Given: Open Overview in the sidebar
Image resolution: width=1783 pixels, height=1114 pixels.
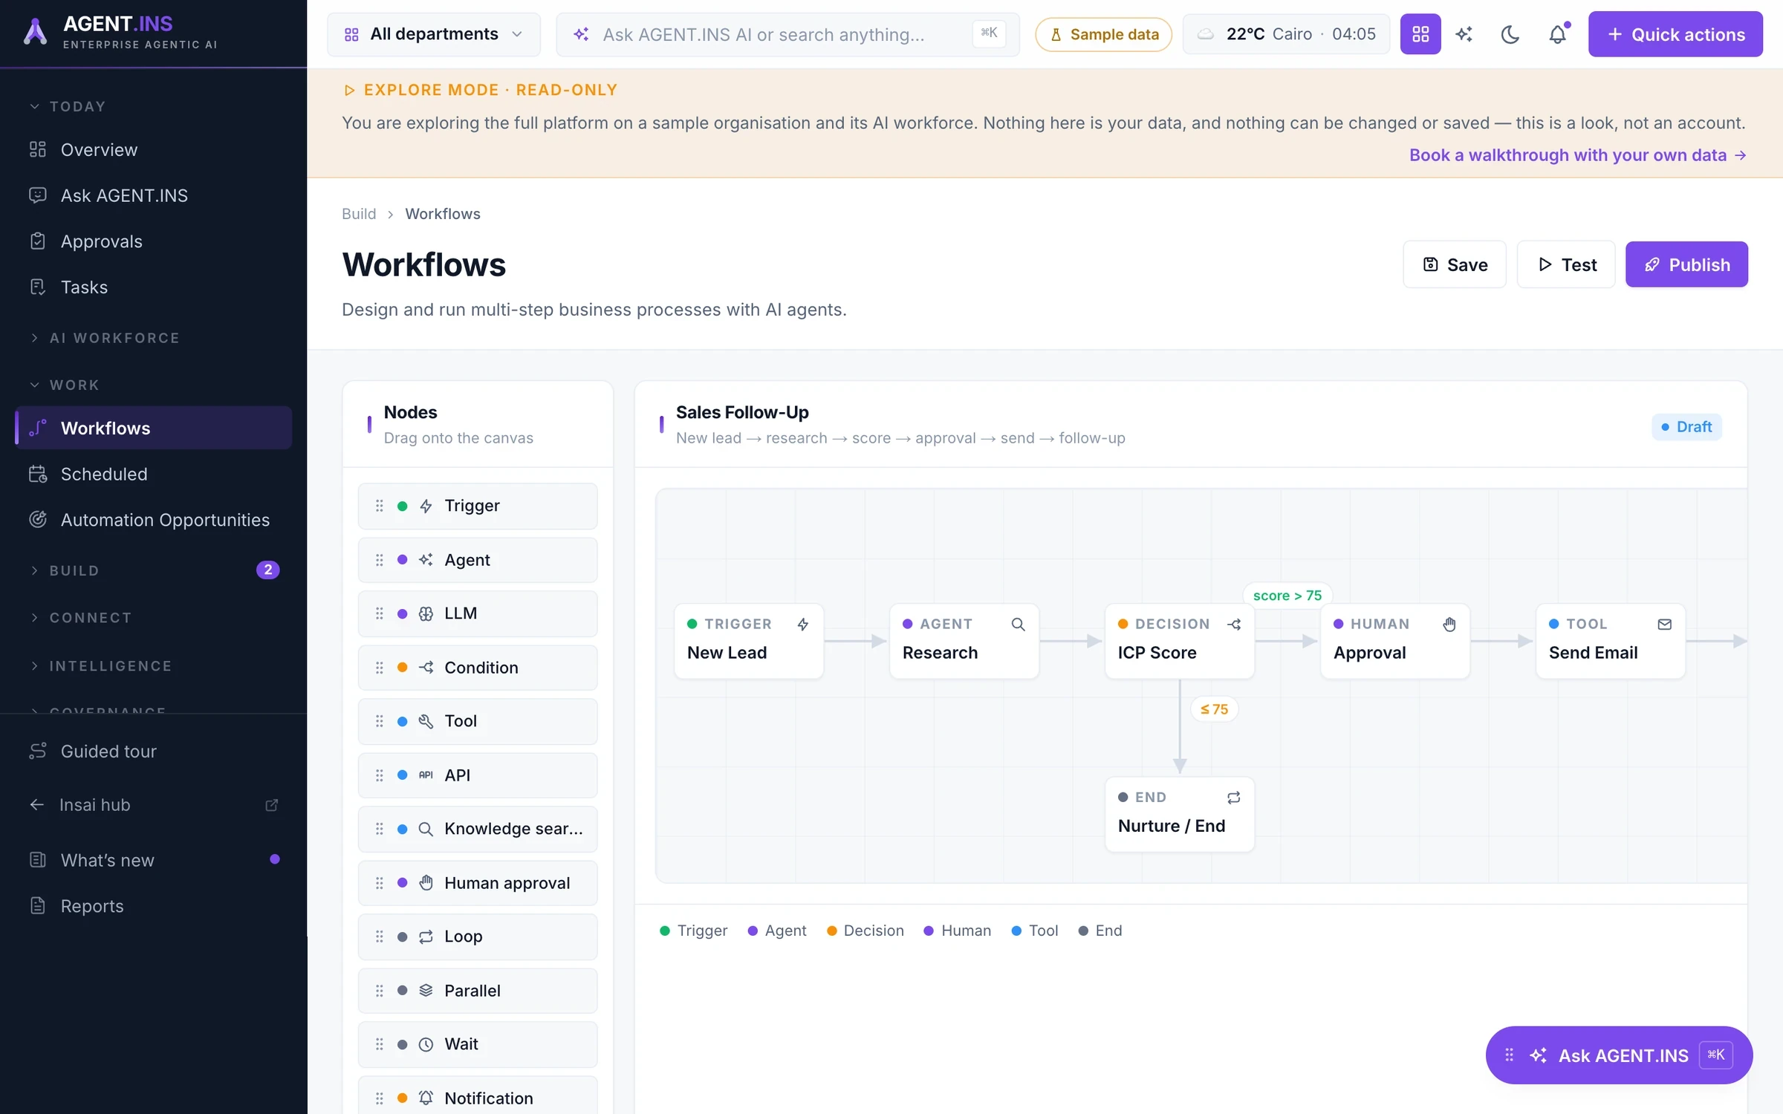Looking at the screenshot, I should pyautogui.click(x=154, y=150).
